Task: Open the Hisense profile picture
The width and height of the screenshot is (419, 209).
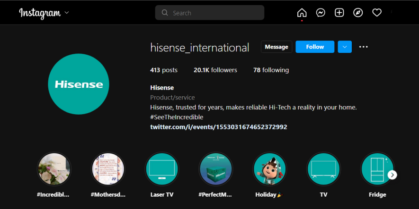Action: tap(79, 84)
